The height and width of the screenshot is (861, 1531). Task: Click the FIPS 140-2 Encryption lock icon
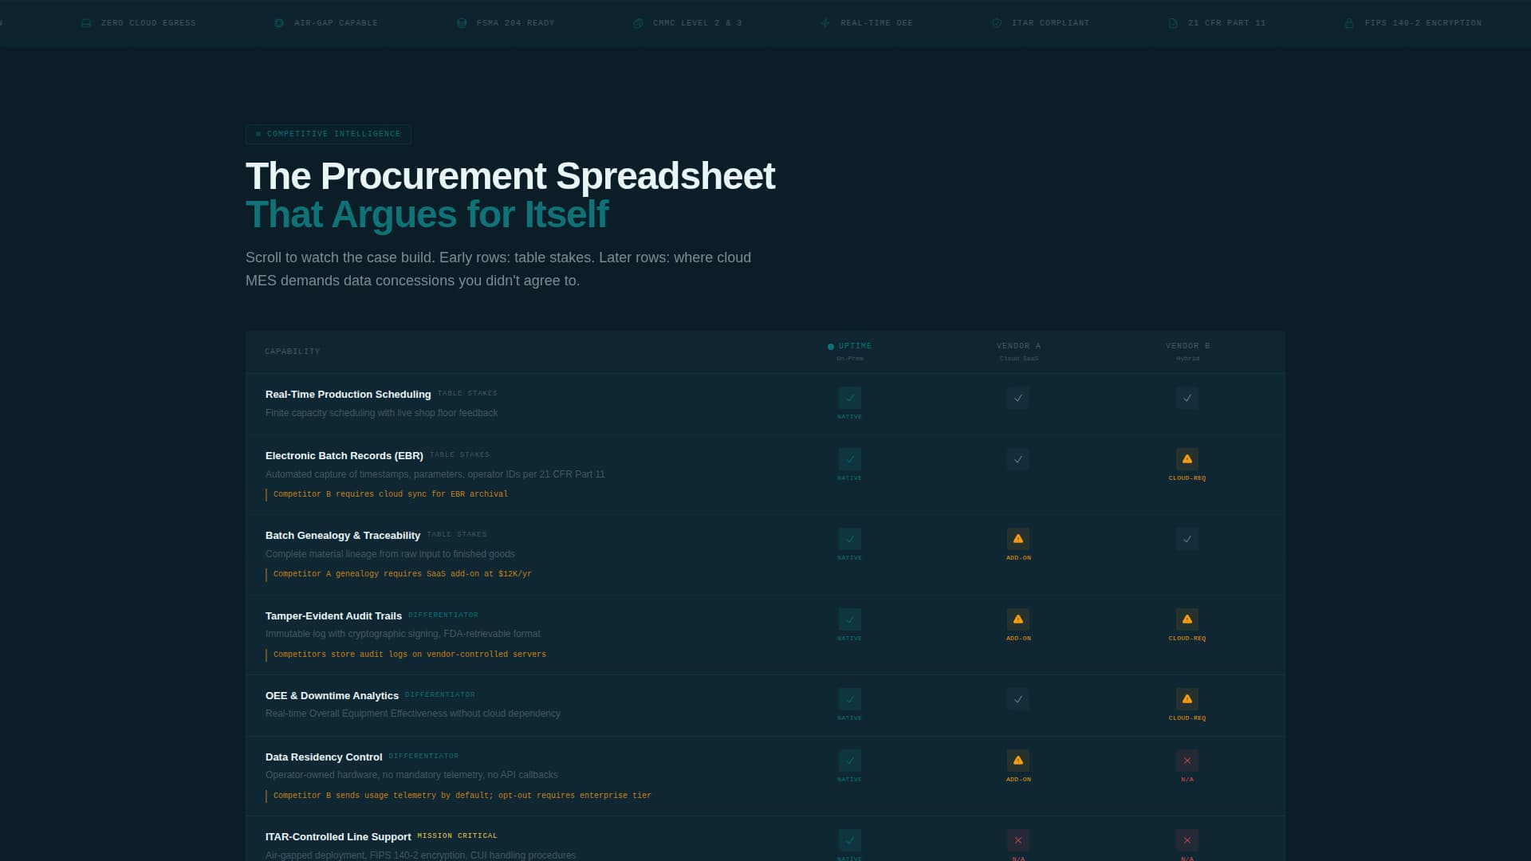pyautogui.click(x=1349, y=23)
